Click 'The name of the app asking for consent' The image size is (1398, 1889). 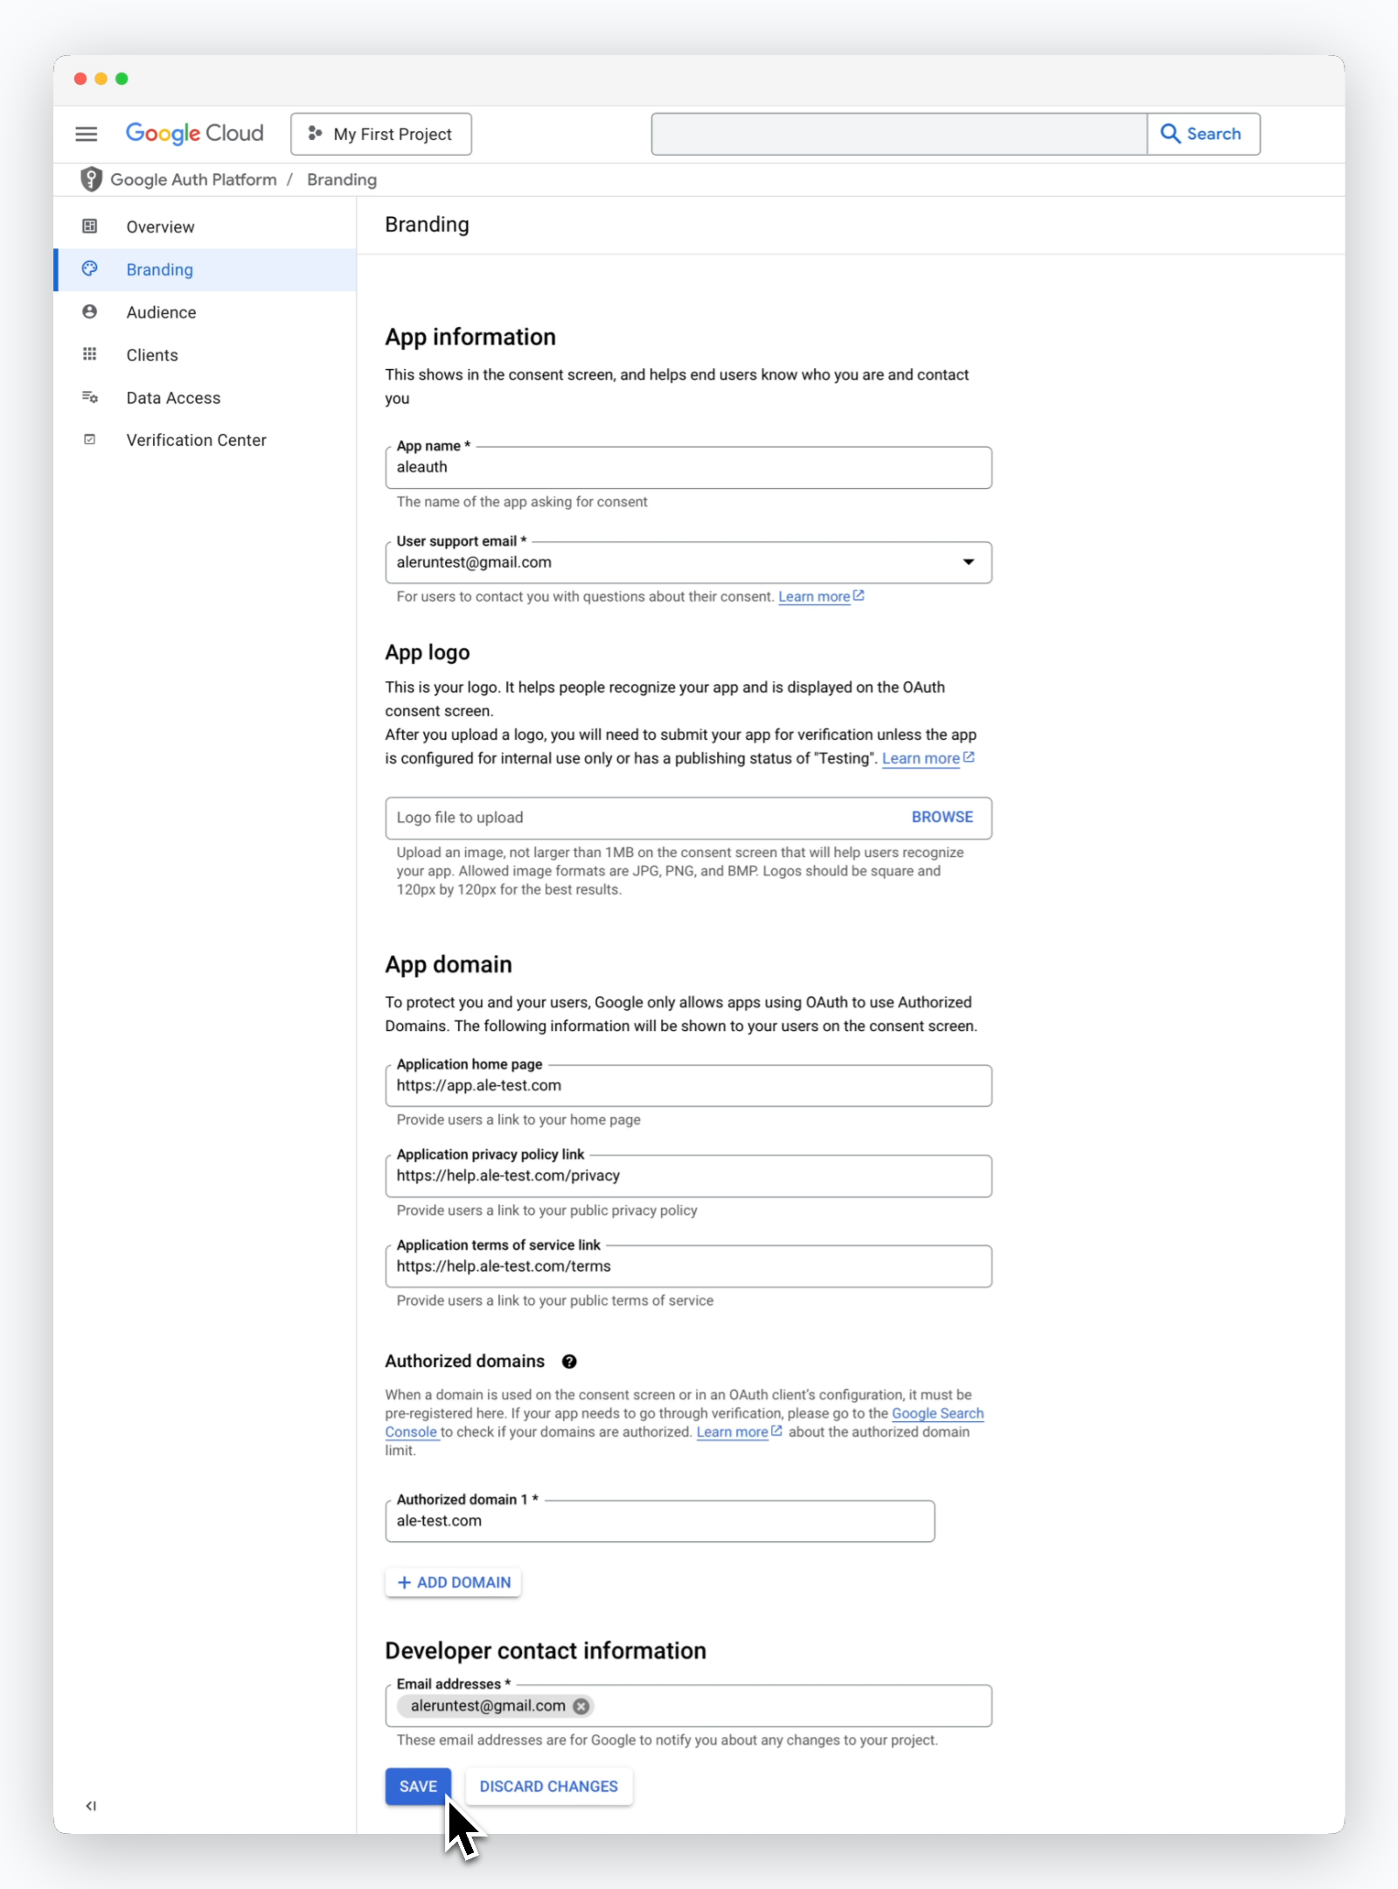click(x=522, y=502)
